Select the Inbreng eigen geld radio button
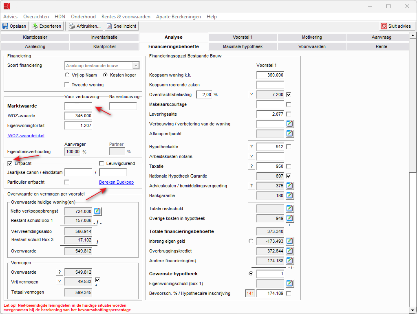Image resolution: width=417 pixels, height=314 pixels. tap(251, 241)
